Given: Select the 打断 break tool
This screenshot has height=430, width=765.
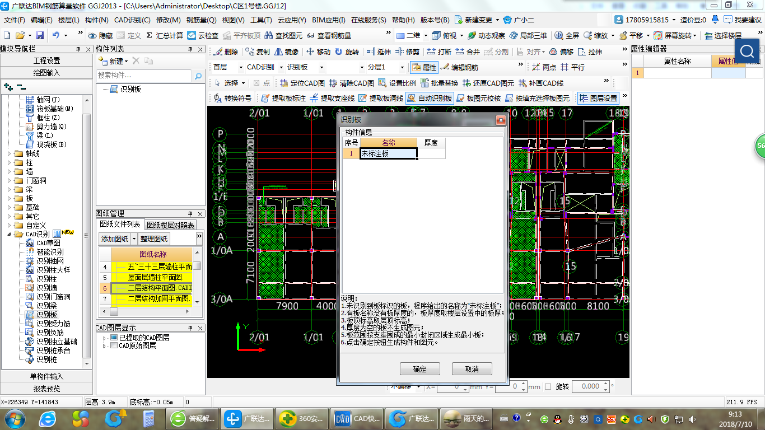Looking at the screenshot, I should pyautogui.click(x=439, y=52).
